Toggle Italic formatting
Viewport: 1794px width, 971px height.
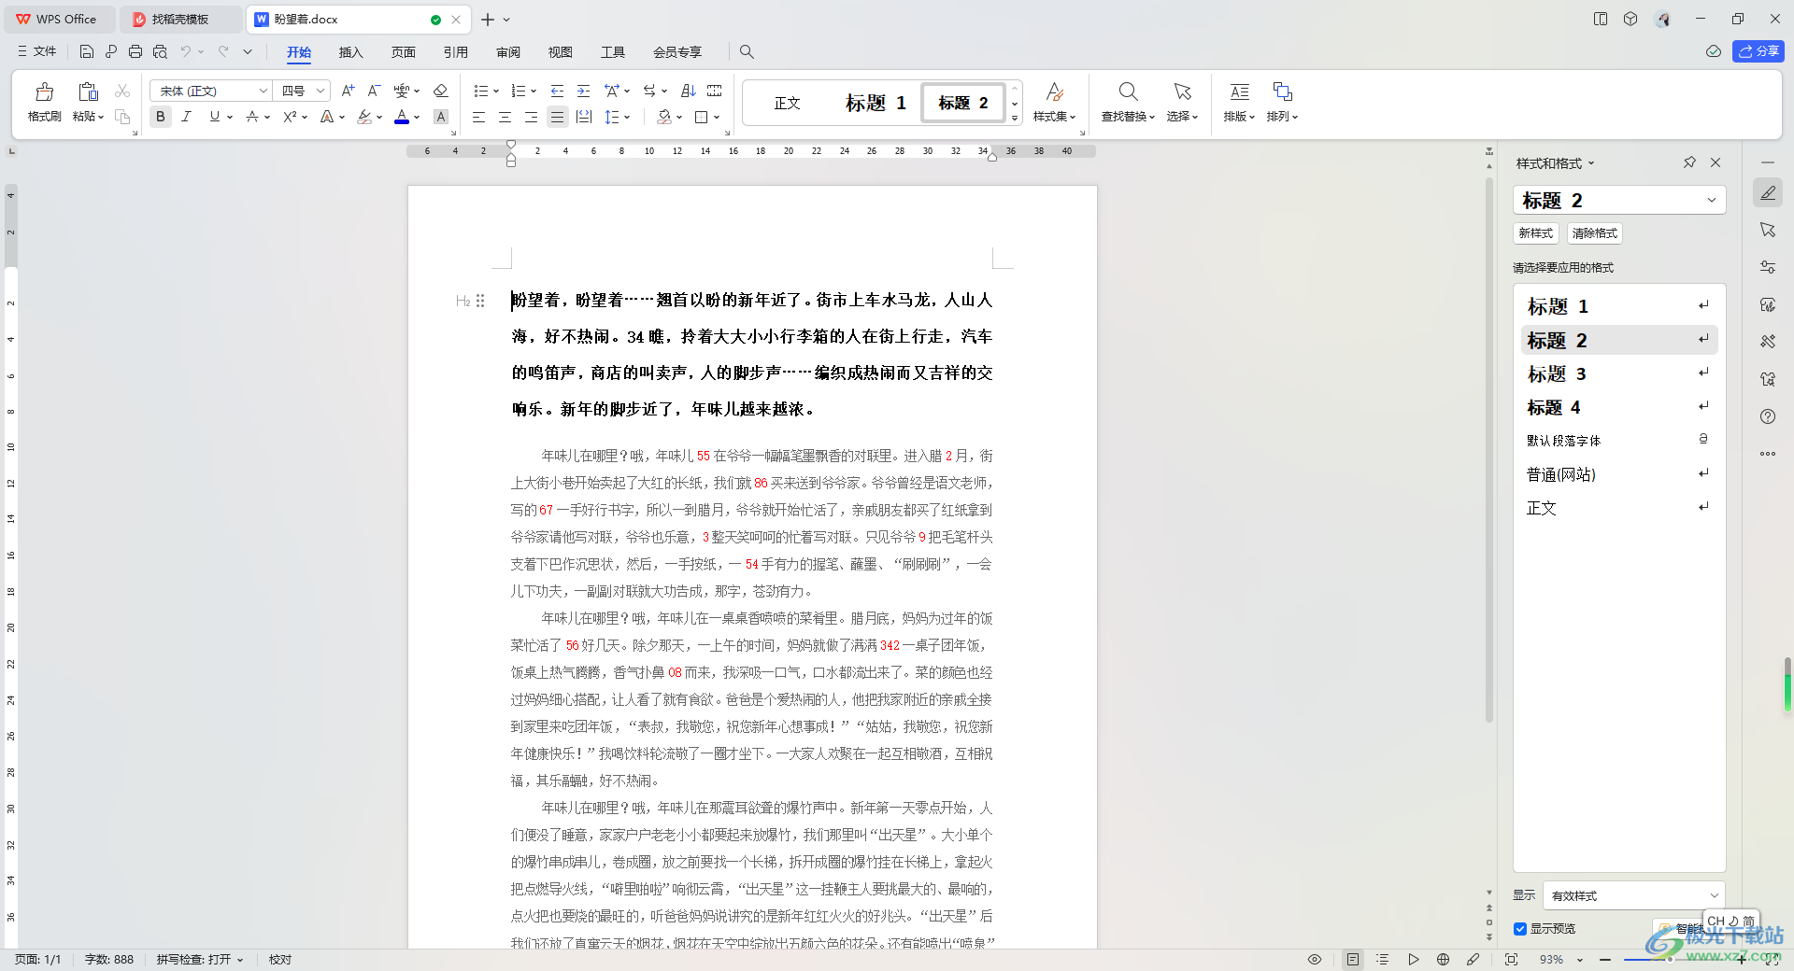coord(187,117)
